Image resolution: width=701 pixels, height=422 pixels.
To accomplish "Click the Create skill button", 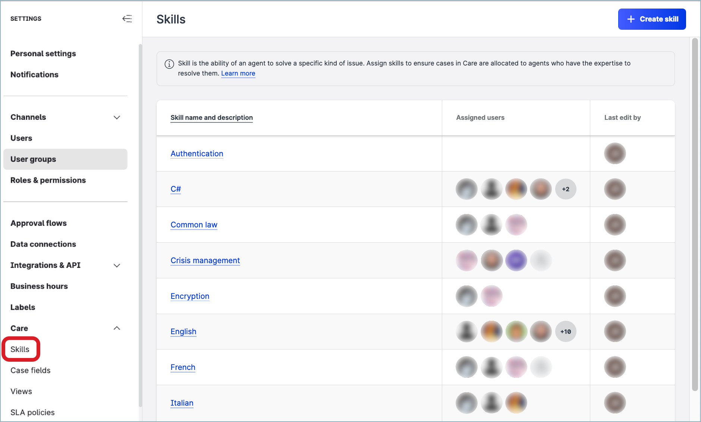I will click(x=652, y=19).
